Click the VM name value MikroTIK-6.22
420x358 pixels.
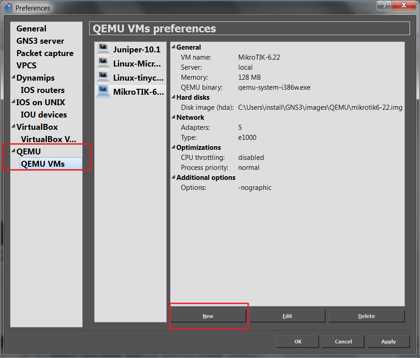pos(259,57)
